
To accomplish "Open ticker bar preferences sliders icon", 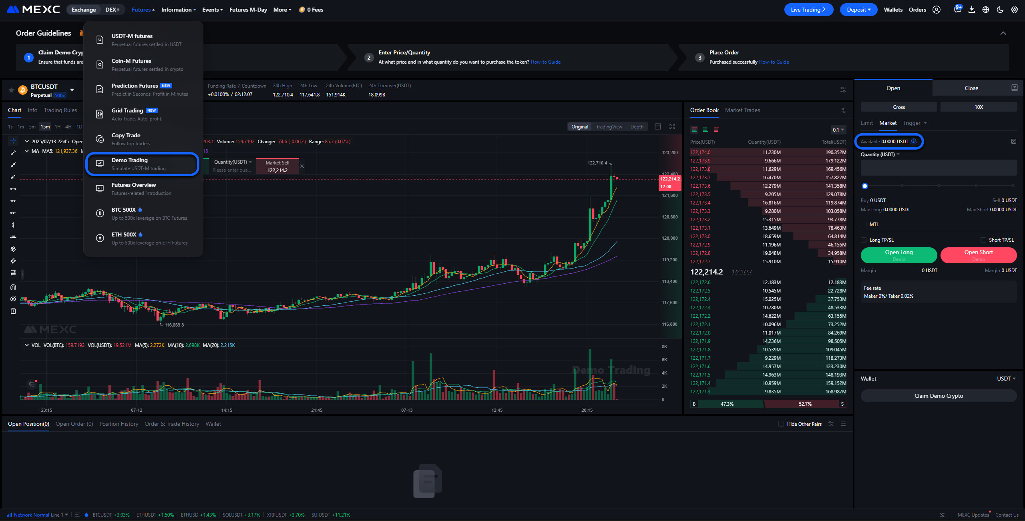I will pyautogui.click(x=843, y=90).
